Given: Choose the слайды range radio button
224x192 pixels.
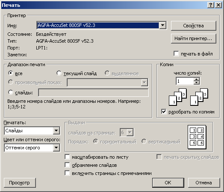Looking at the screenshot, I should pos(11,92).
